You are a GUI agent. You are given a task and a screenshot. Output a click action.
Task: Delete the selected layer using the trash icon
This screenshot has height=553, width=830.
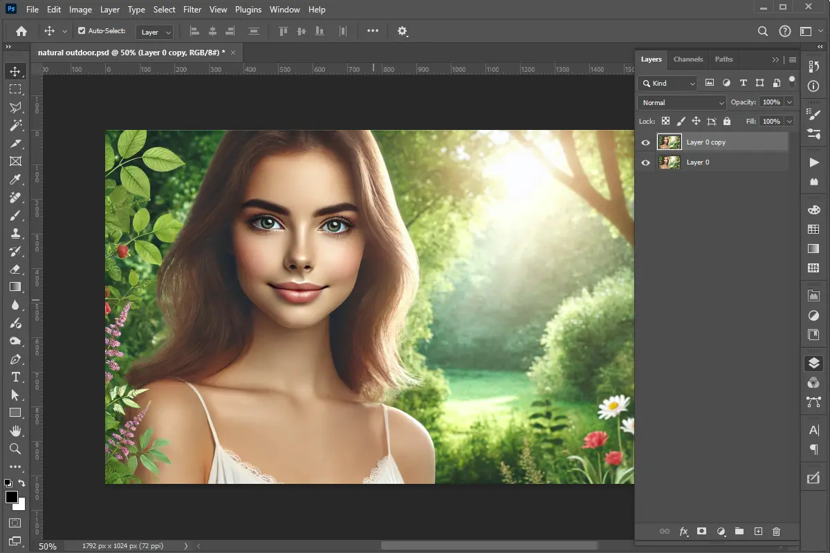point(776,532)
